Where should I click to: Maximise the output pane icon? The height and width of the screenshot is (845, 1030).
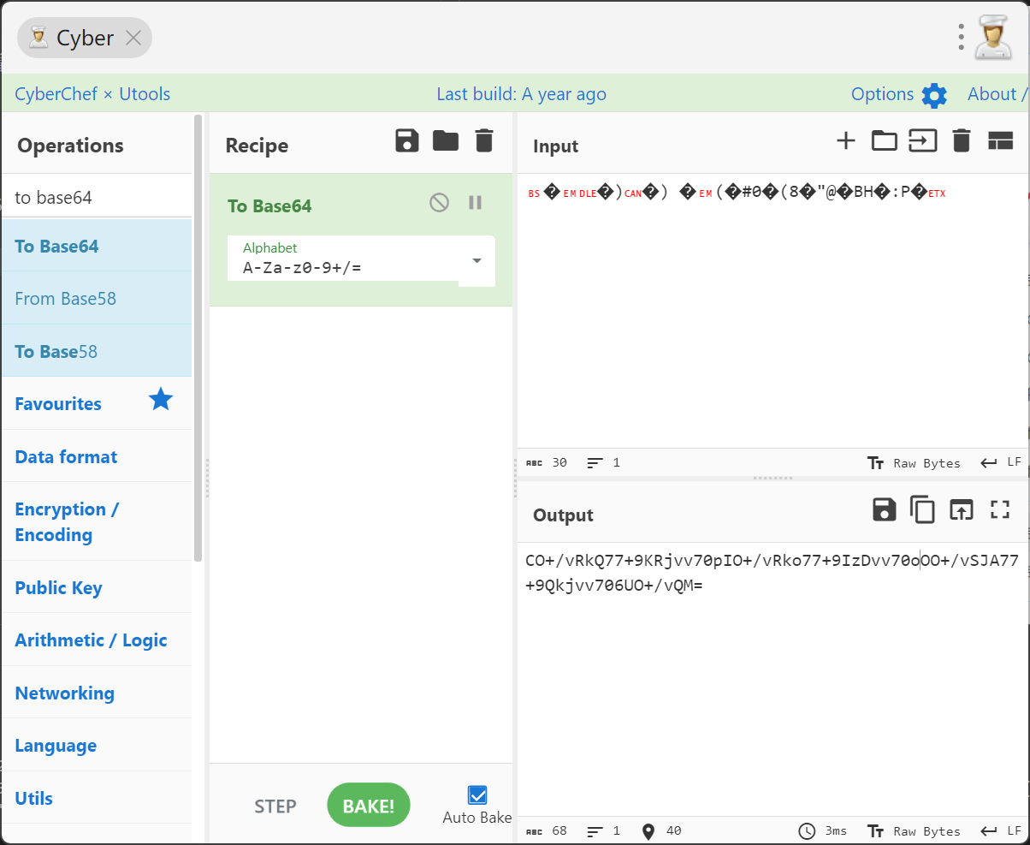1000,509
